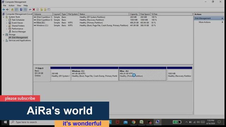Click Computer Management taskbar icon
The image size is (226, 127).
pos(157,122)
